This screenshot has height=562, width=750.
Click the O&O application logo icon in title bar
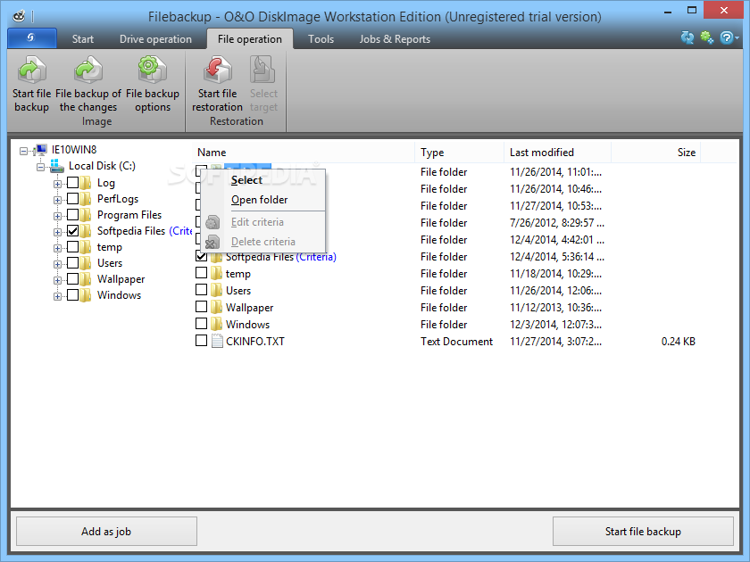(19, 16)
